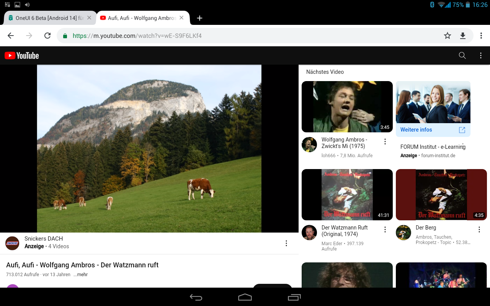The width and height of the screenshot is (490, 306).
Task: Open YouTube search magnifier icon
Action: coord(462,55)
